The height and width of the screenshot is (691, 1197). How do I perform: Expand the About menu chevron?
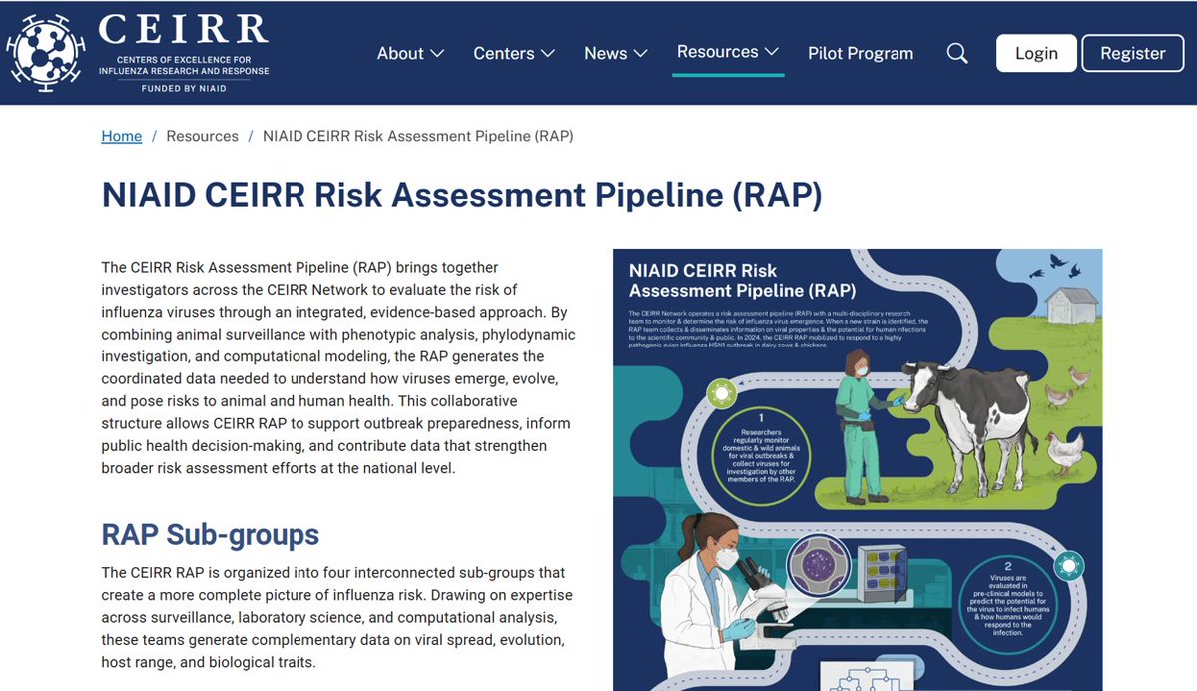pos(437,54)
